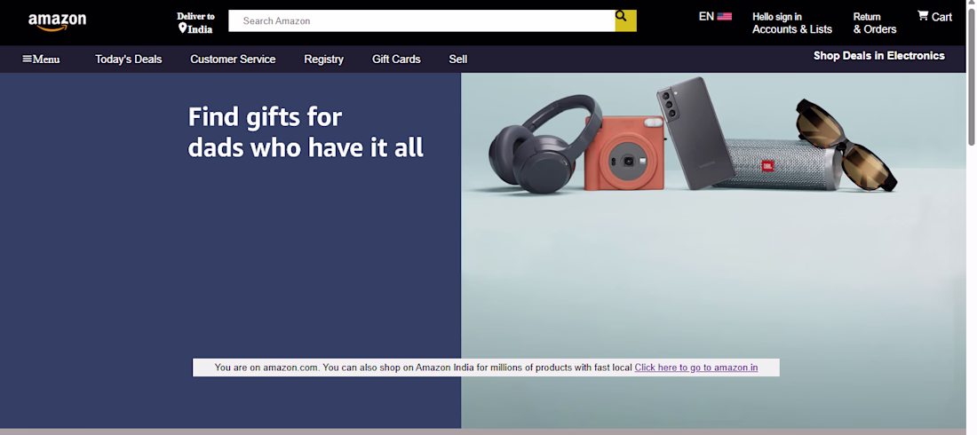
Task: Open Customer Service page
Action: point(233,59)
